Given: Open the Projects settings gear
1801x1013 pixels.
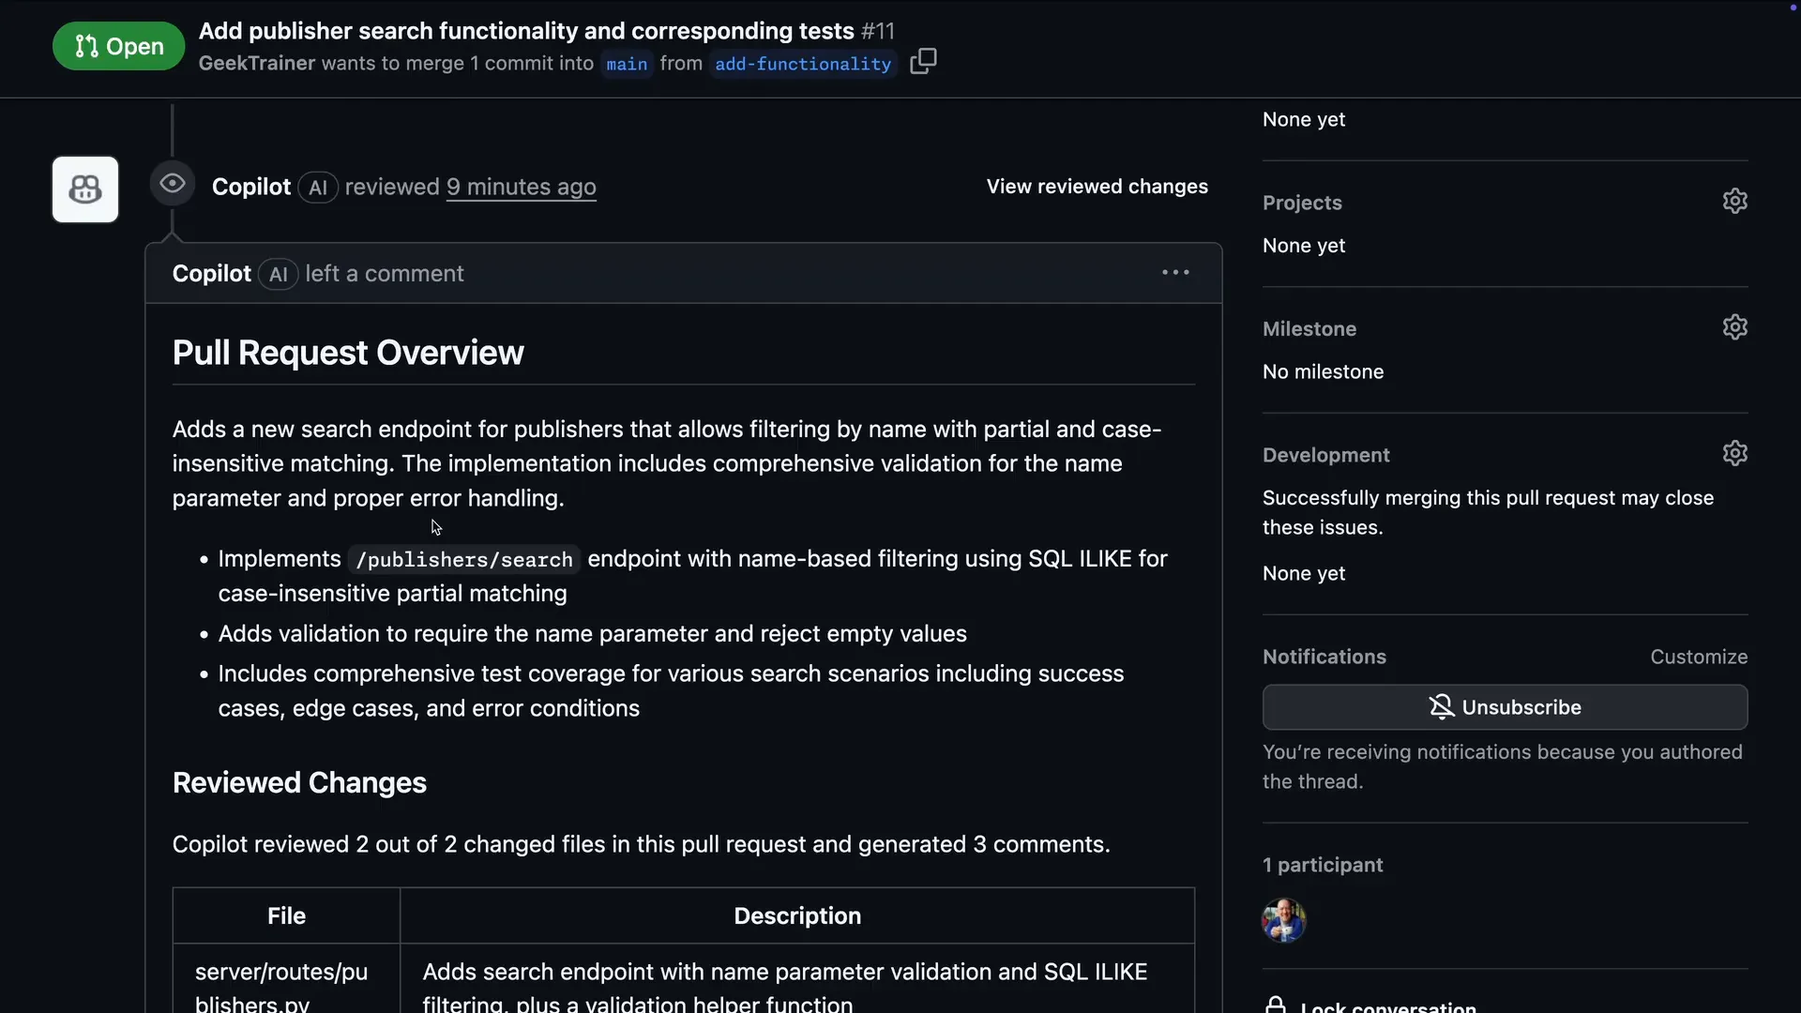Looking at the screenshot, I should point(1734,202).
